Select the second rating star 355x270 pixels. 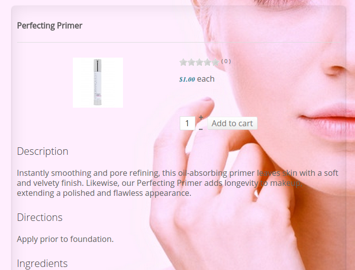[x=191, y=62]
